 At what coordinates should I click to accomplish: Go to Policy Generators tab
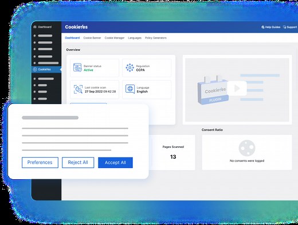[x=156, y=38]
